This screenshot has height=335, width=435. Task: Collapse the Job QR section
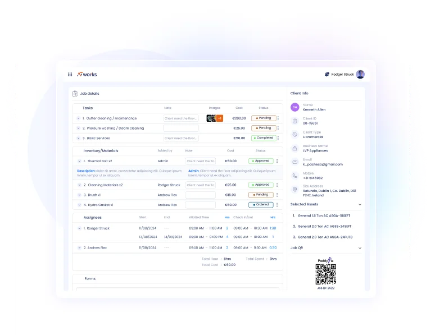tap(360, 247)
